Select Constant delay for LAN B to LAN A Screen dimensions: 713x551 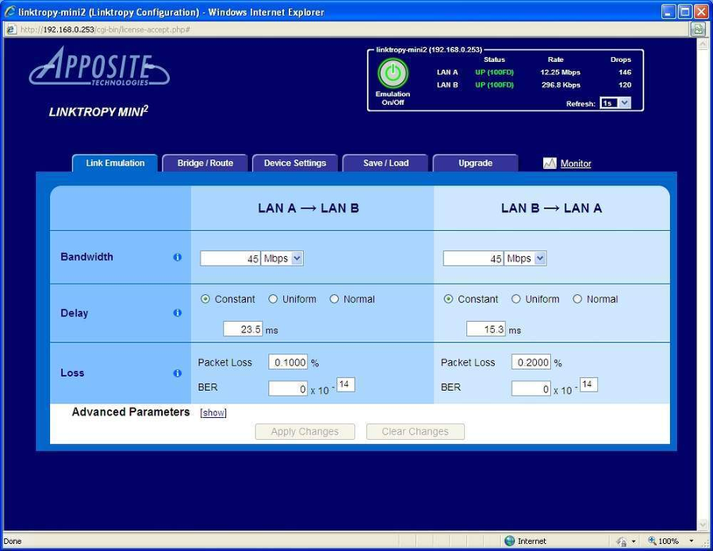click(x=449, y=298)
